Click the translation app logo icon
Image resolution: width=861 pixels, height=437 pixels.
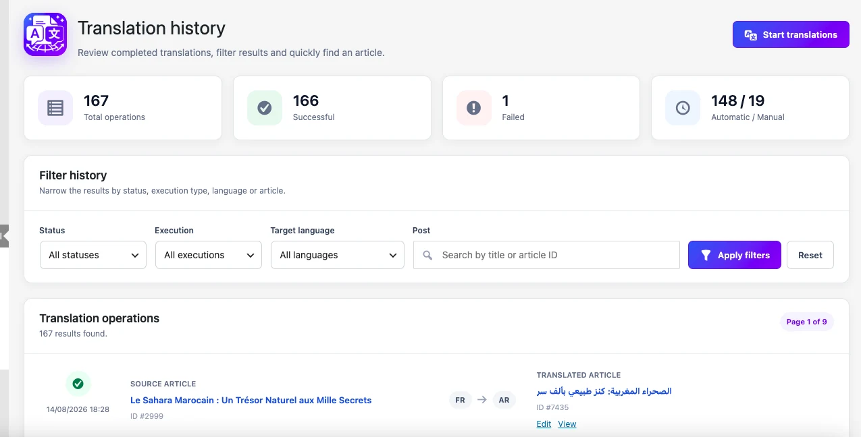[x=45, y=34]
